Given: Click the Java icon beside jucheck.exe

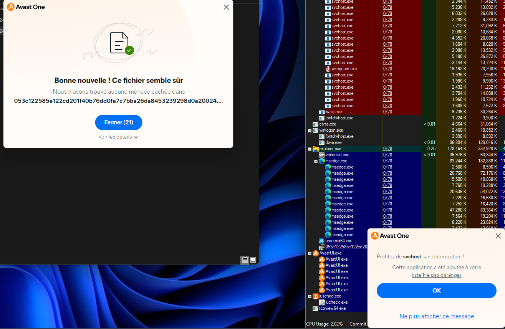Looking at the screenshot, I should [x=322, y=302].
